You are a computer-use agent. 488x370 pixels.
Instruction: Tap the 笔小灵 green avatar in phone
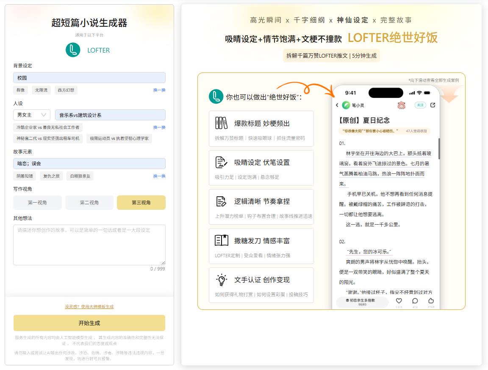coord(346,105)
